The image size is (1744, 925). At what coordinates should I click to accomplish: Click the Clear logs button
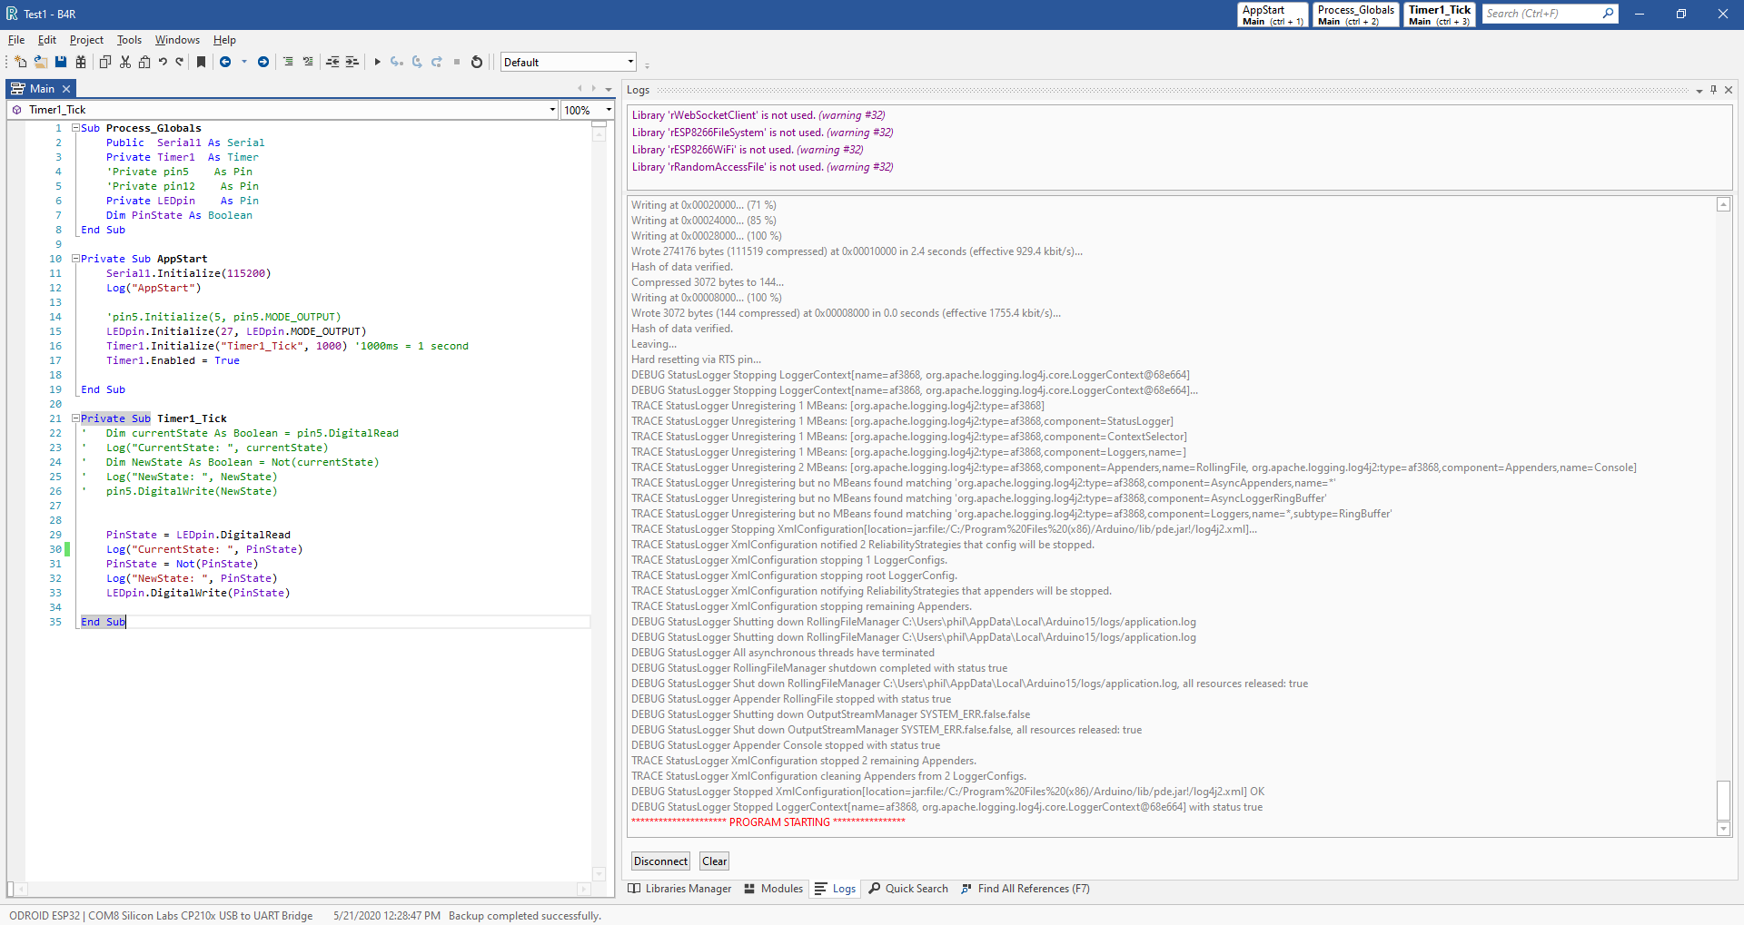(714, 861)
